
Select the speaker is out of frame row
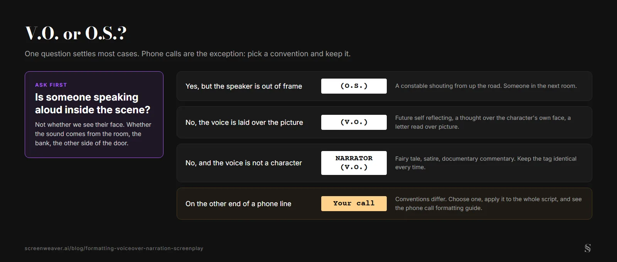pyautogui.click(x=384, y=86)
